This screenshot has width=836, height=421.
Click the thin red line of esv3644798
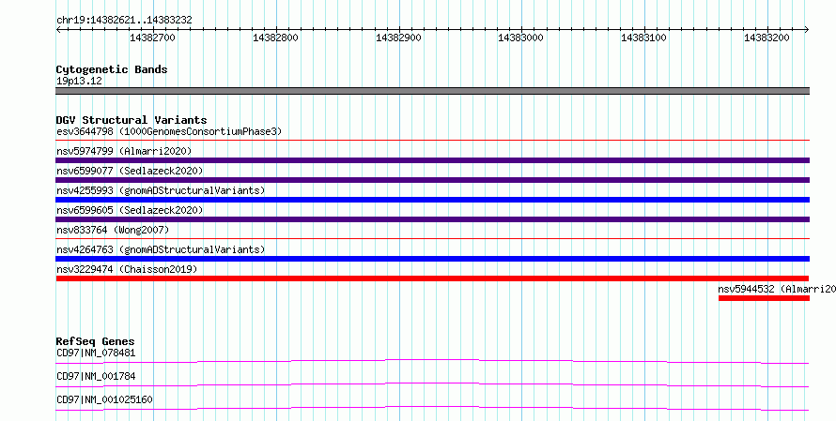click(x=432, y=141)
